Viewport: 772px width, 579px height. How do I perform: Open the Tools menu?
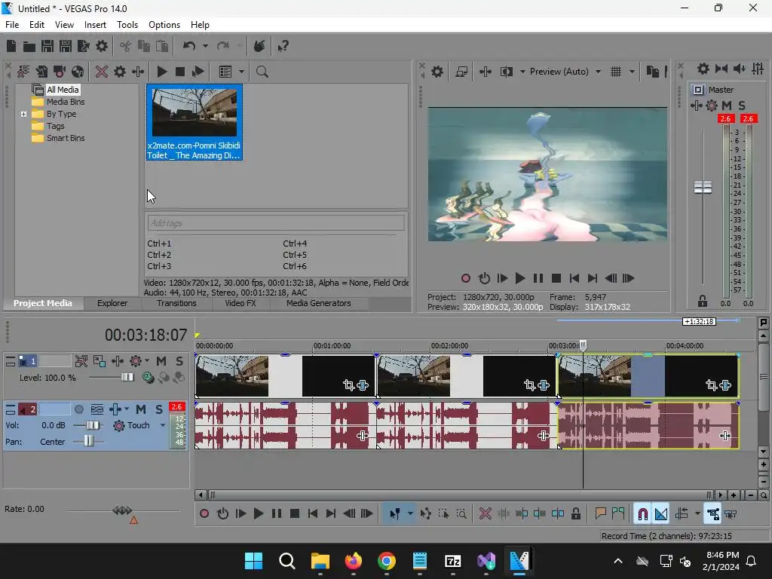click(x=127, y=25)
